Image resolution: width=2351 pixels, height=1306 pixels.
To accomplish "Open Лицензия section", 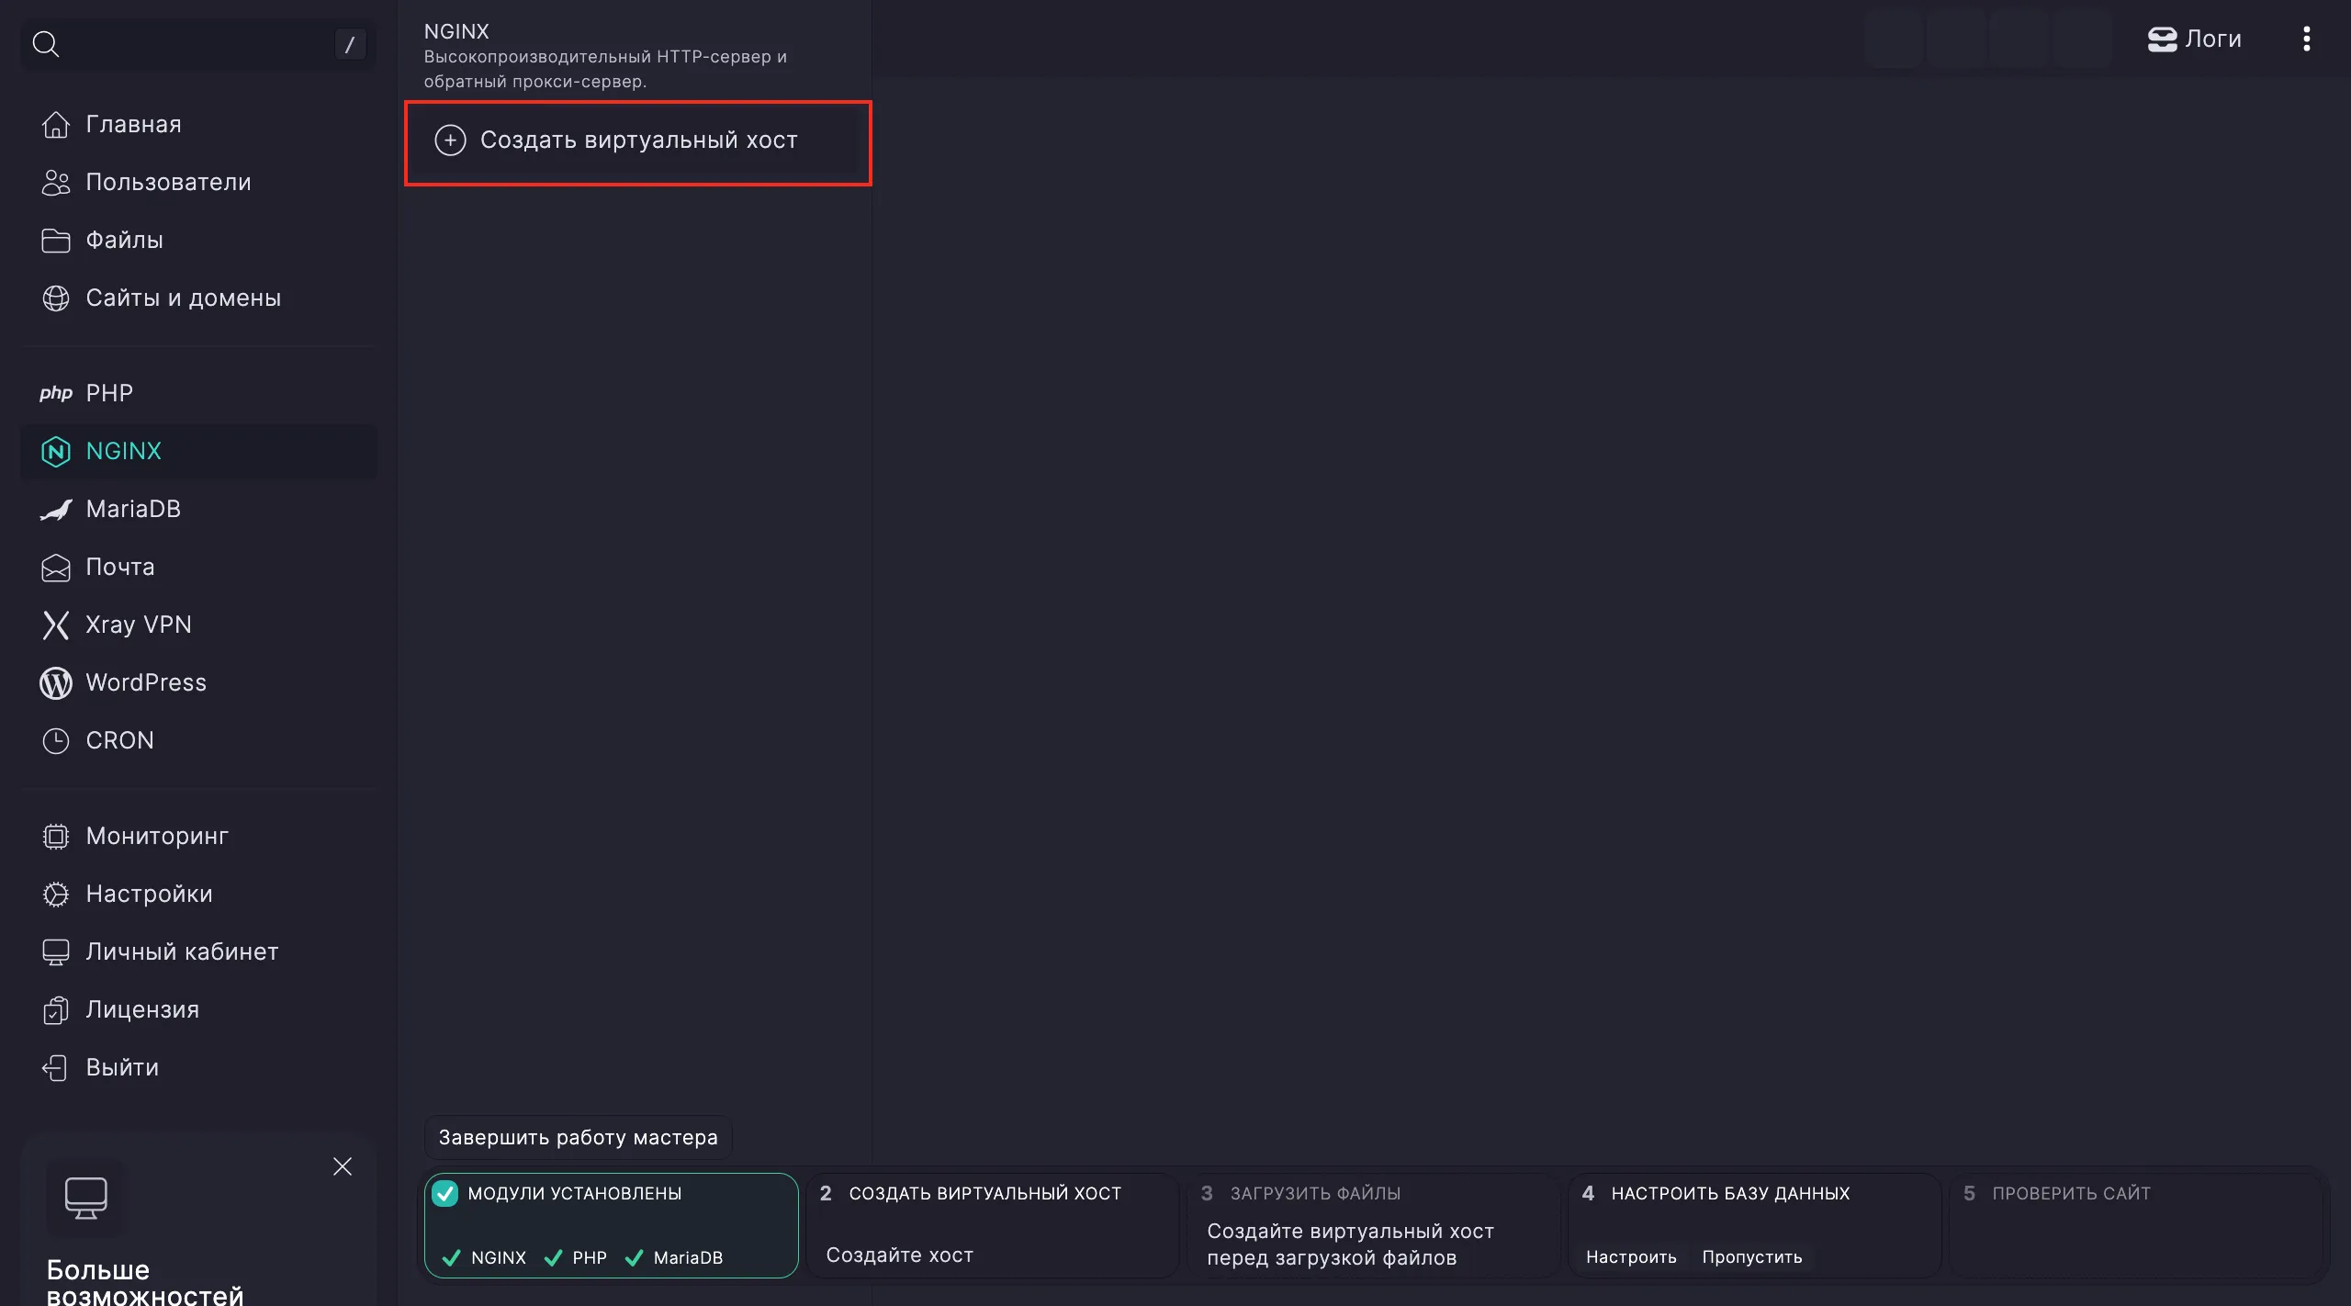I will click(198, 1009).
